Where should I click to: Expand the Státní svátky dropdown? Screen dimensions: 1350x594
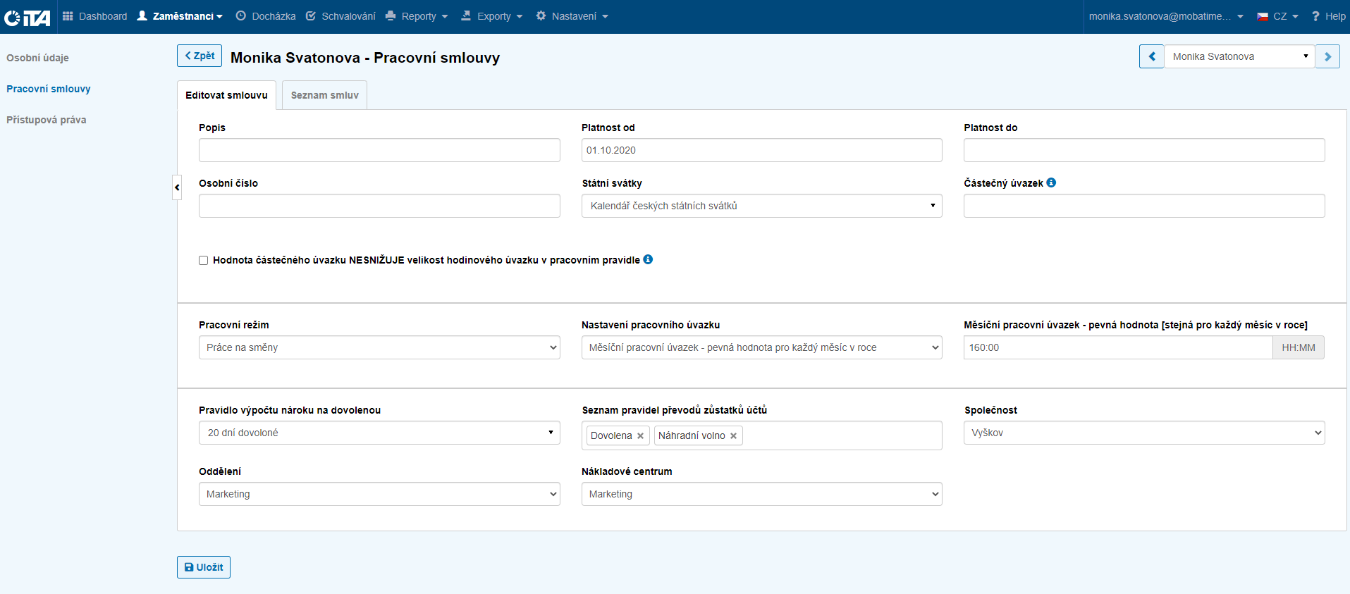(x=761, y=206)
